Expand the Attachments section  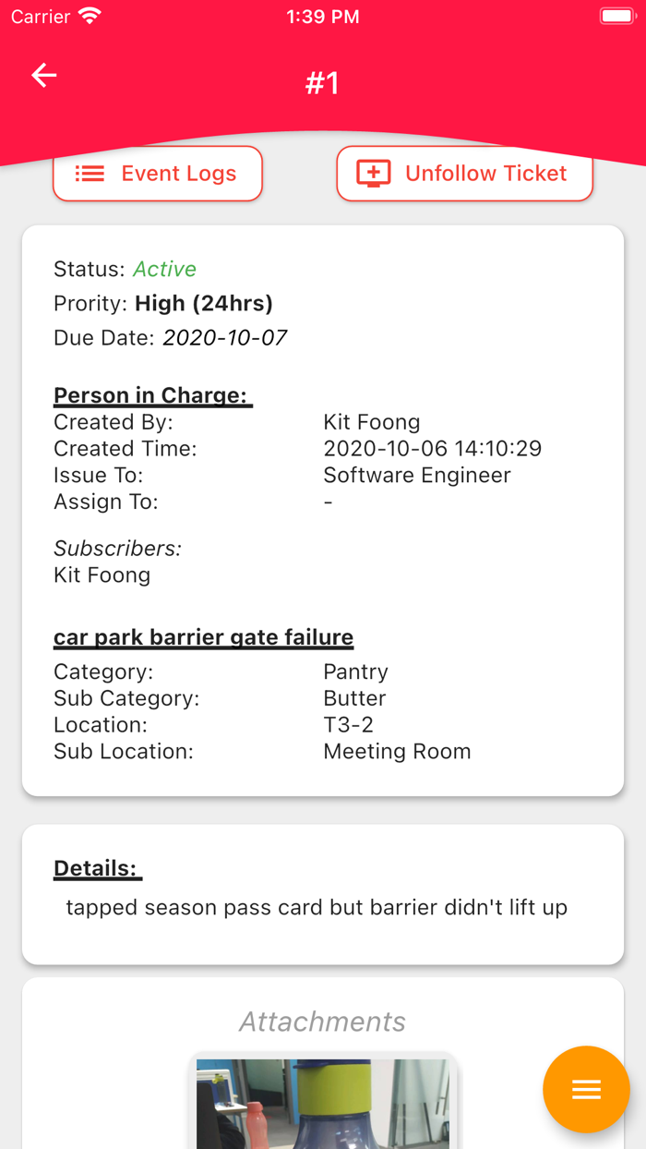322,1022
